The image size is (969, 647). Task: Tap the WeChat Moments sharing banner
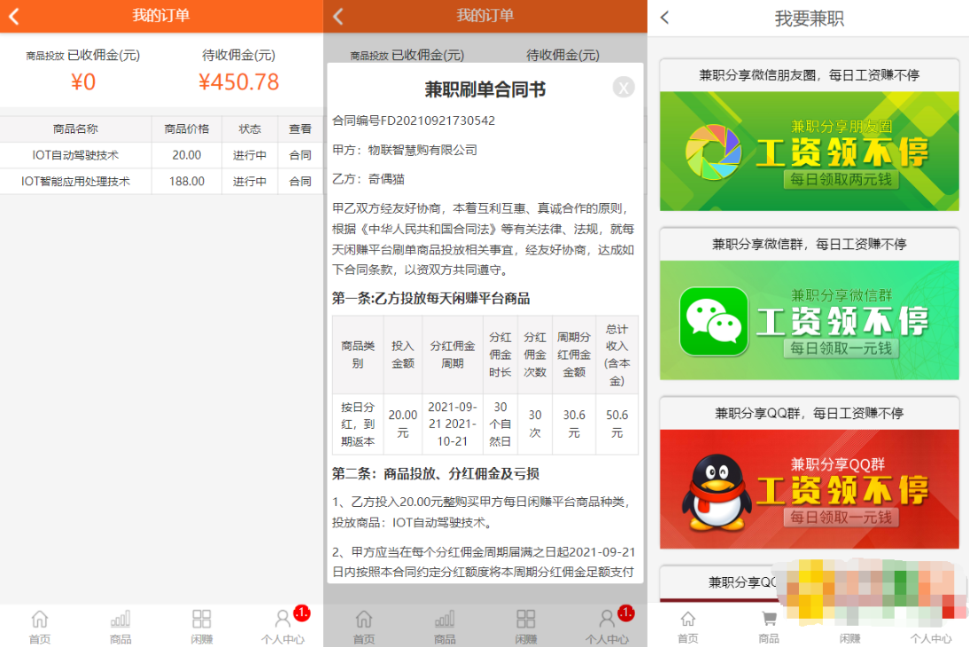[809, 151]
